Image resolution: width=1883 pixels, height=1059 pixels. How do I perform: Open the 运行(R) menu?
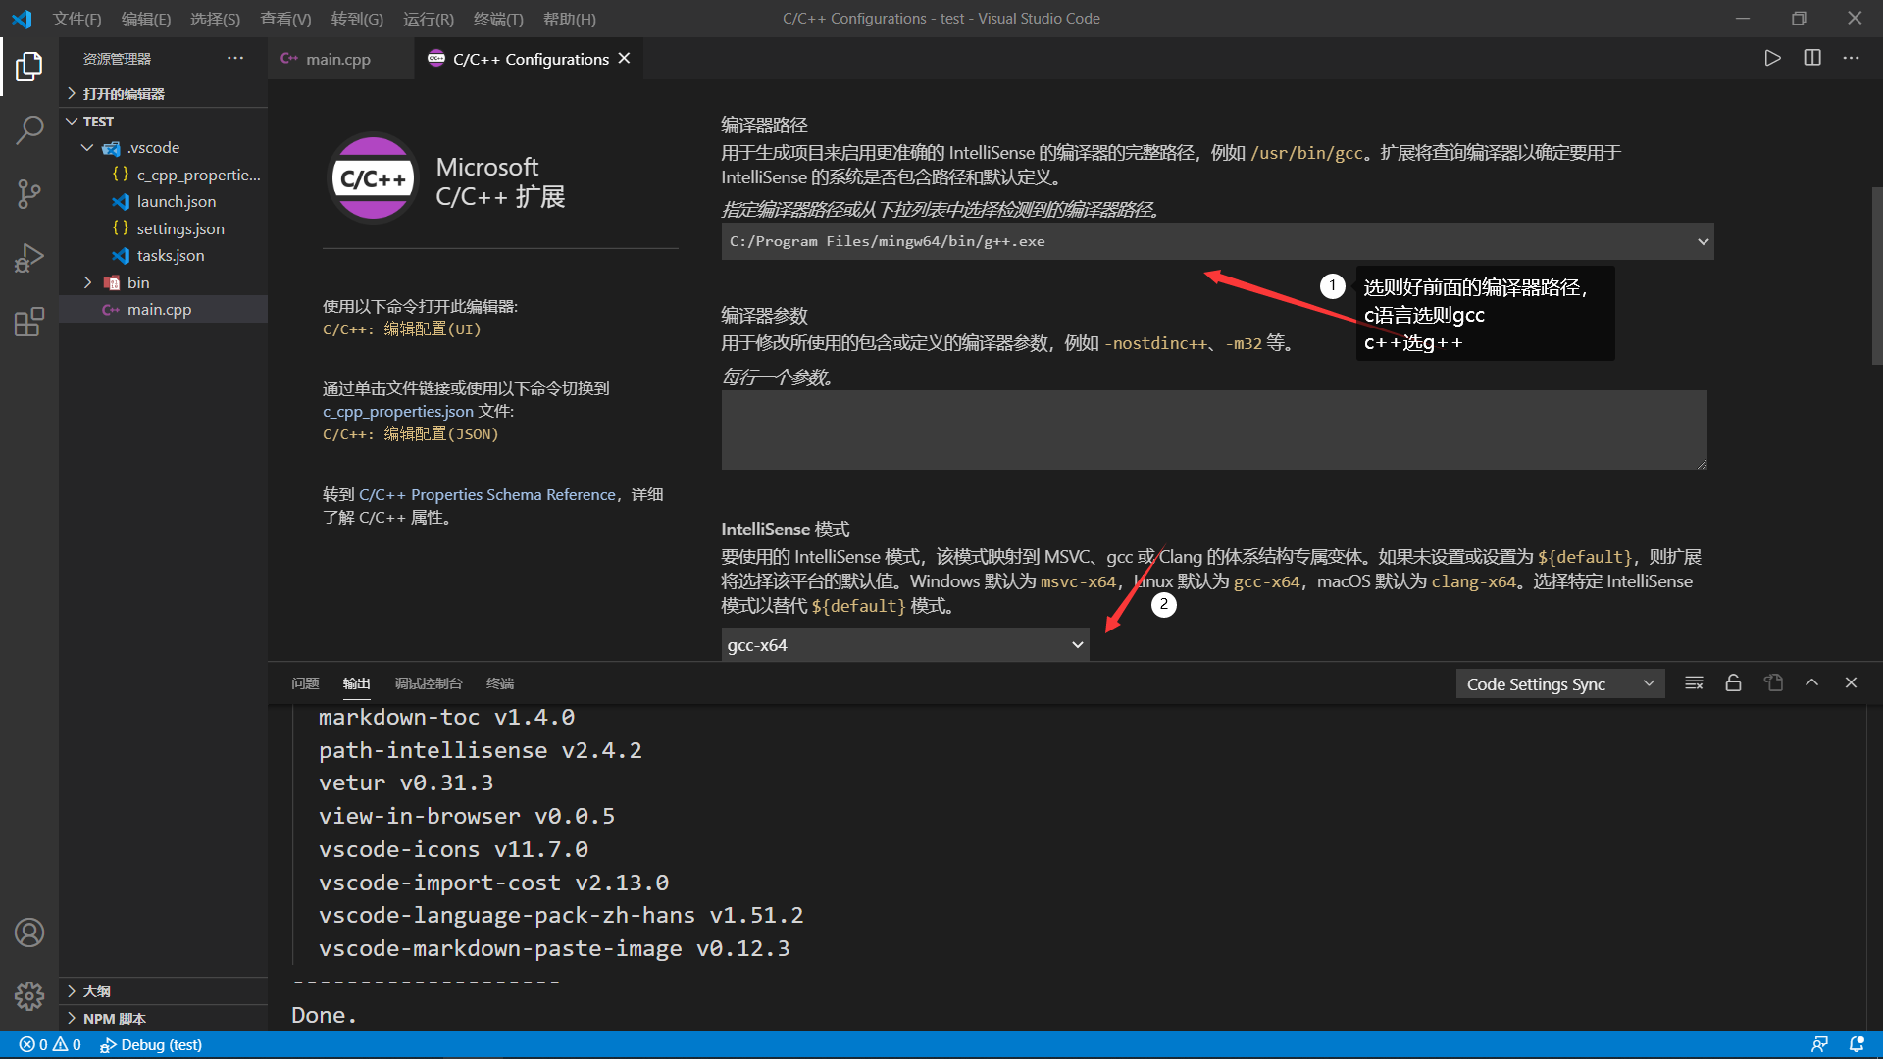click(429, 19)
